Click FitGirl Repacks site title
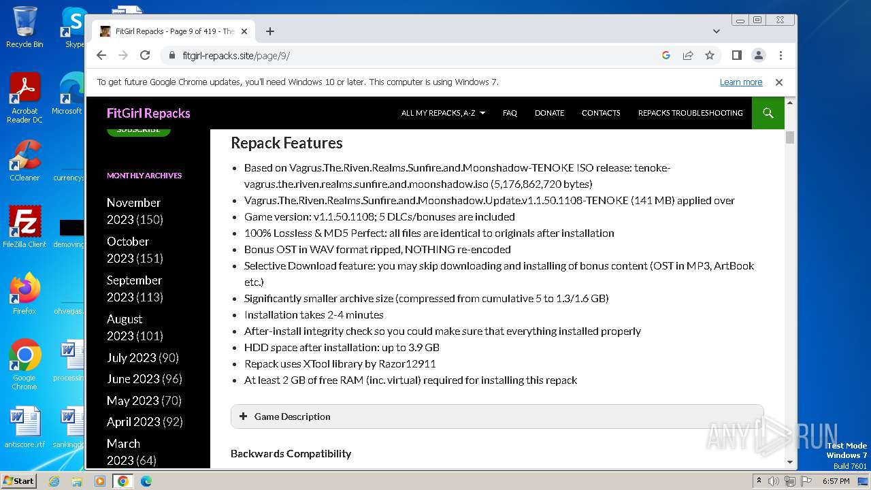This screenshot has height=490, width=871. tap(148, 113)
